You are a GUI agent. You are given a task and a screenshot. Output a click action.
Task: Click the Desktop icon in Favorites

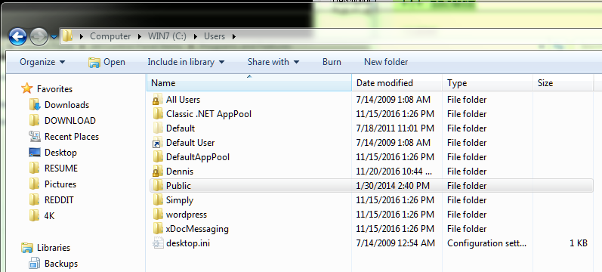pos(35,153)
